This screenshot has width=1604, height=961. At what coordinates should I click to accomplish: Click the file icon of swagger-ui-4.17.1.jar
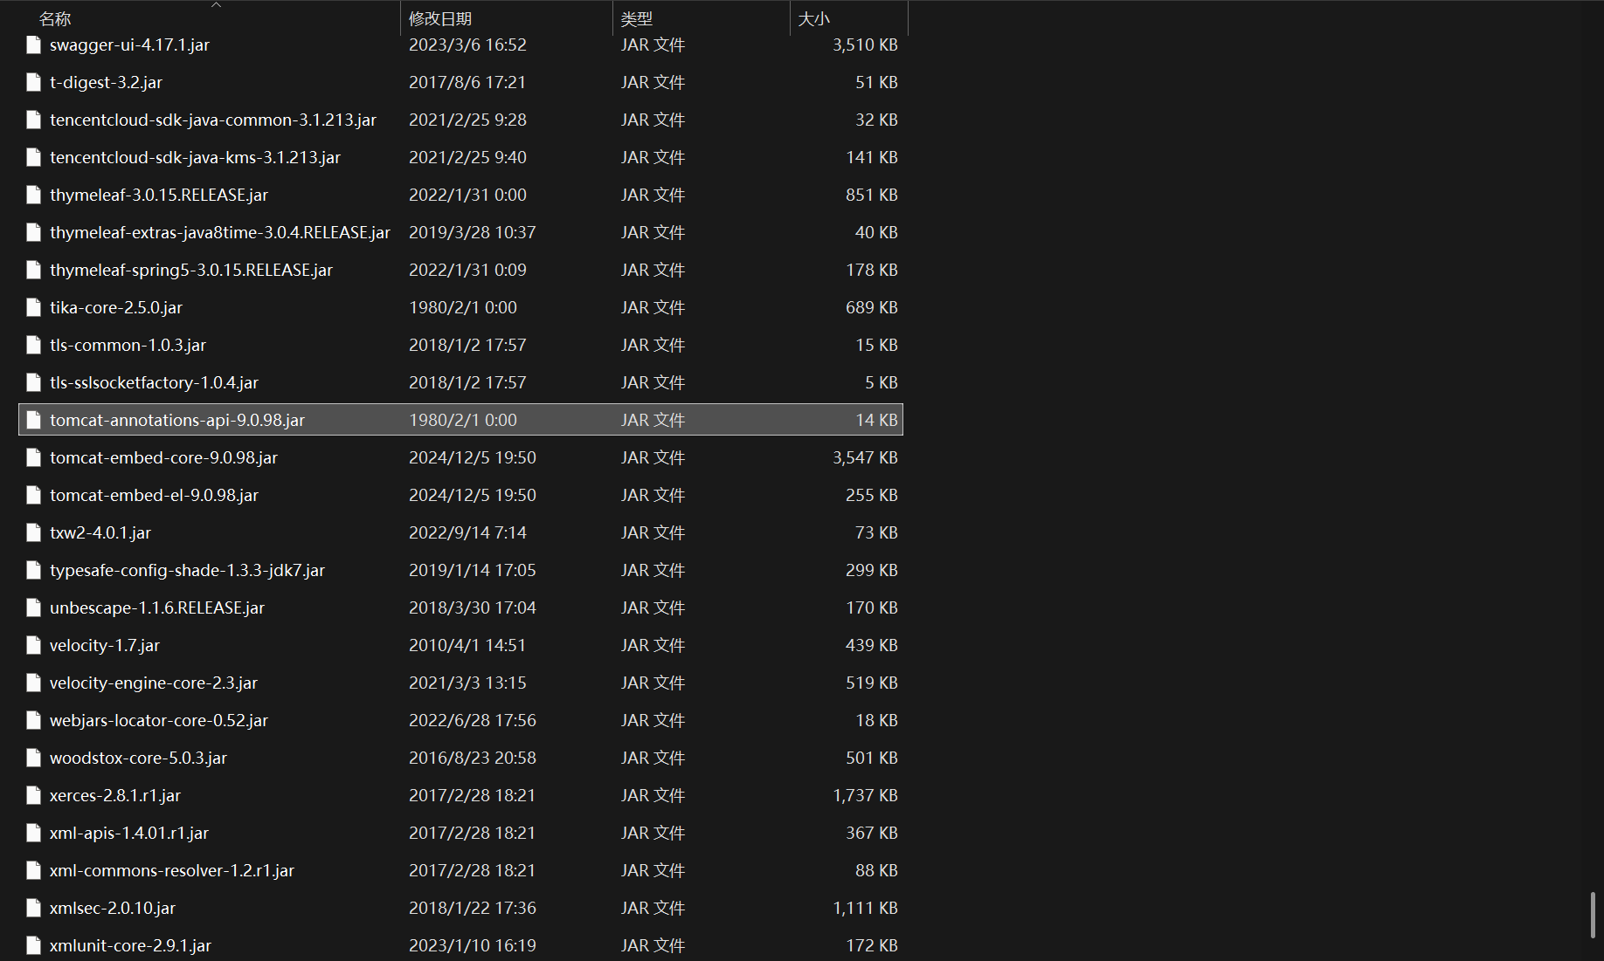pyautogui.click(x=34, y=45)
